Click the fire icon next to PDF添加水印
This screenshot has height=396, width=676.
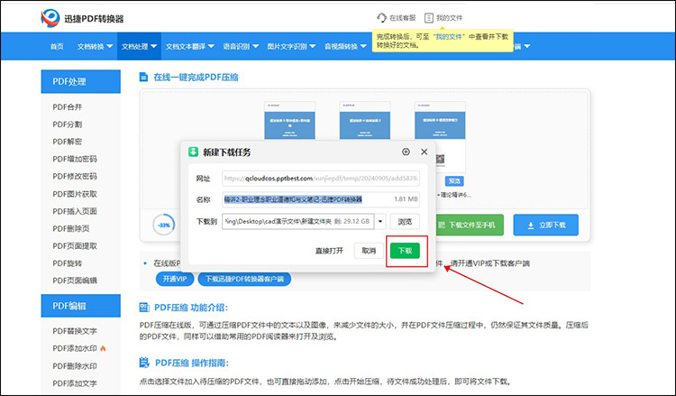103,348
